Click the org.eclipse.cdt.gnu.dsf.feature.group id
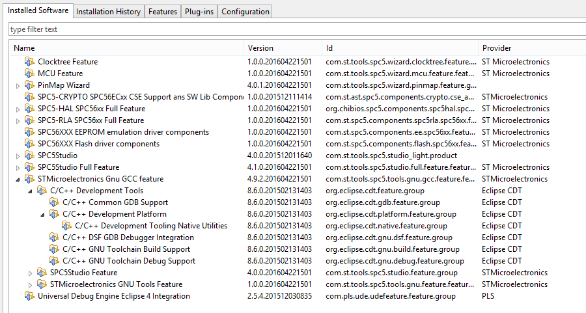 pyautogui.click(x=389, y=237)
